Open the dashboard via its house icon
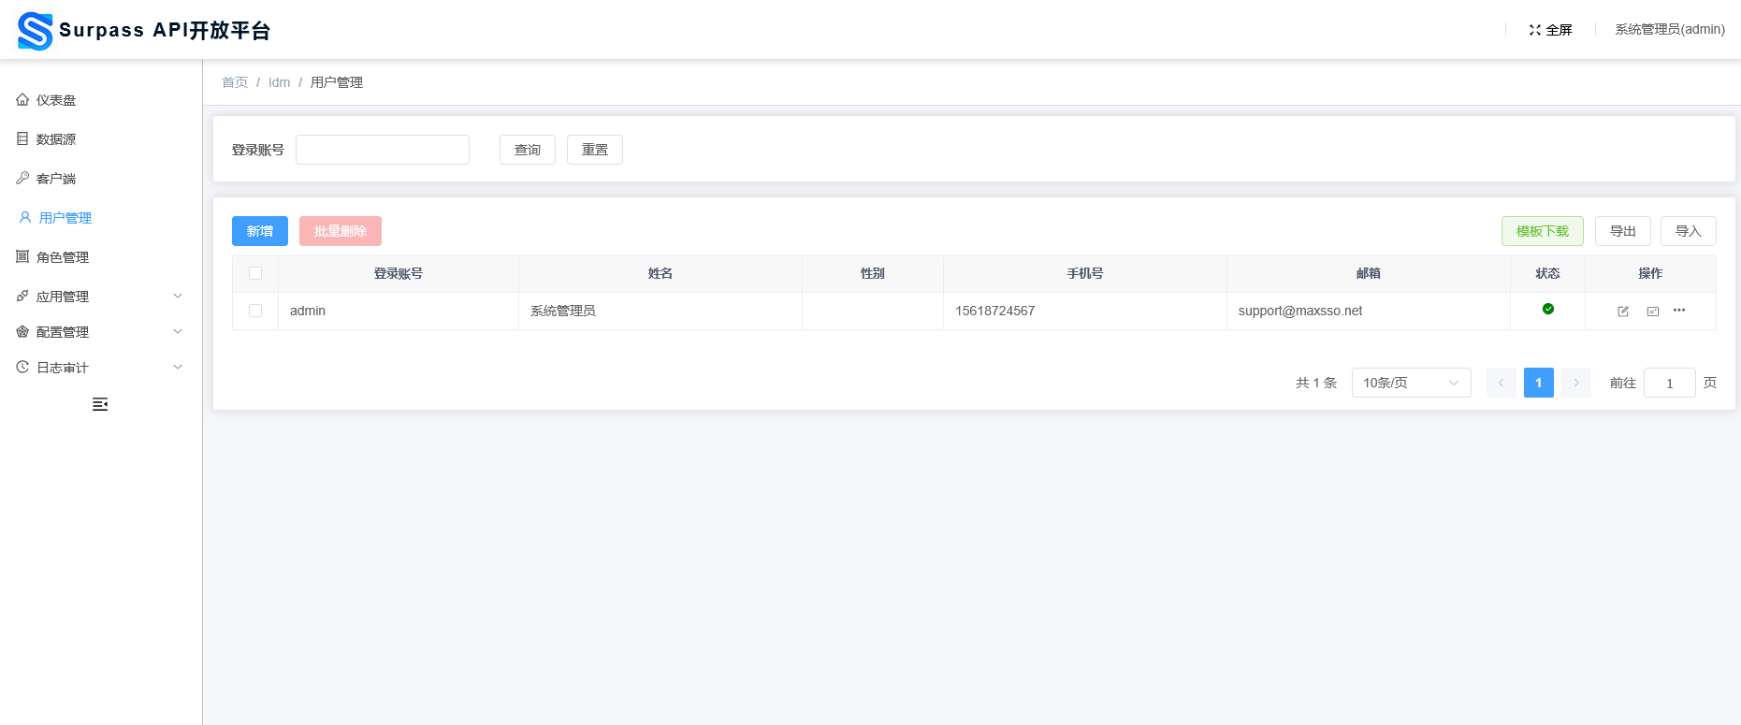1741x725 pixels. click(x=22, y=99)
